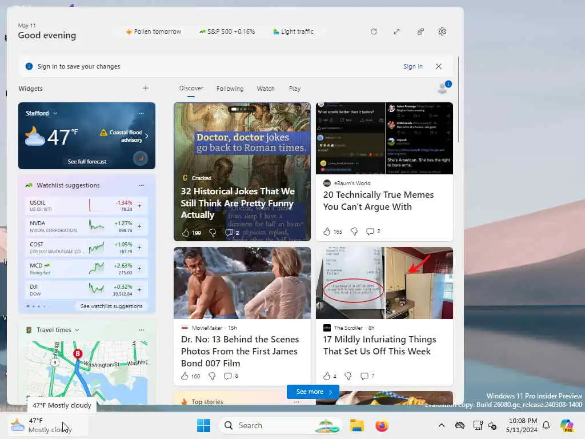The width and height of the screenshot is (585, 439).
Task: Open the Coastal flood advisory alert
Action: [x=124, y=136]
